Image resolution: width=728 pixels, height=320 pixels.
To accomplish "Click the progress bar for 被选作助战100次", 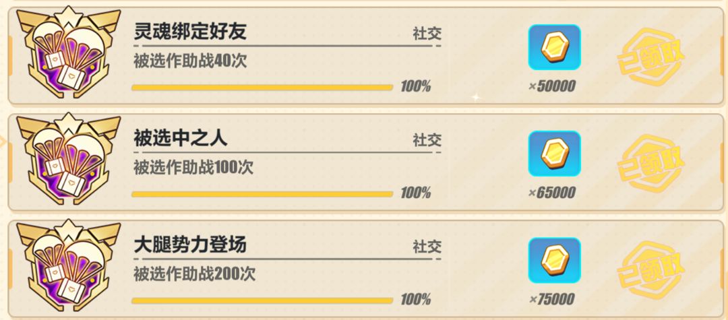I will click(262, 194).
